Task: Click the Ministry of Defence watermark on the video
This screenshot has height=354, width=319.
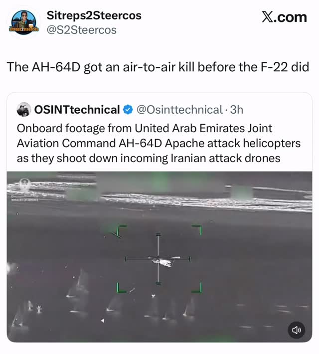Action: [25, 190]
